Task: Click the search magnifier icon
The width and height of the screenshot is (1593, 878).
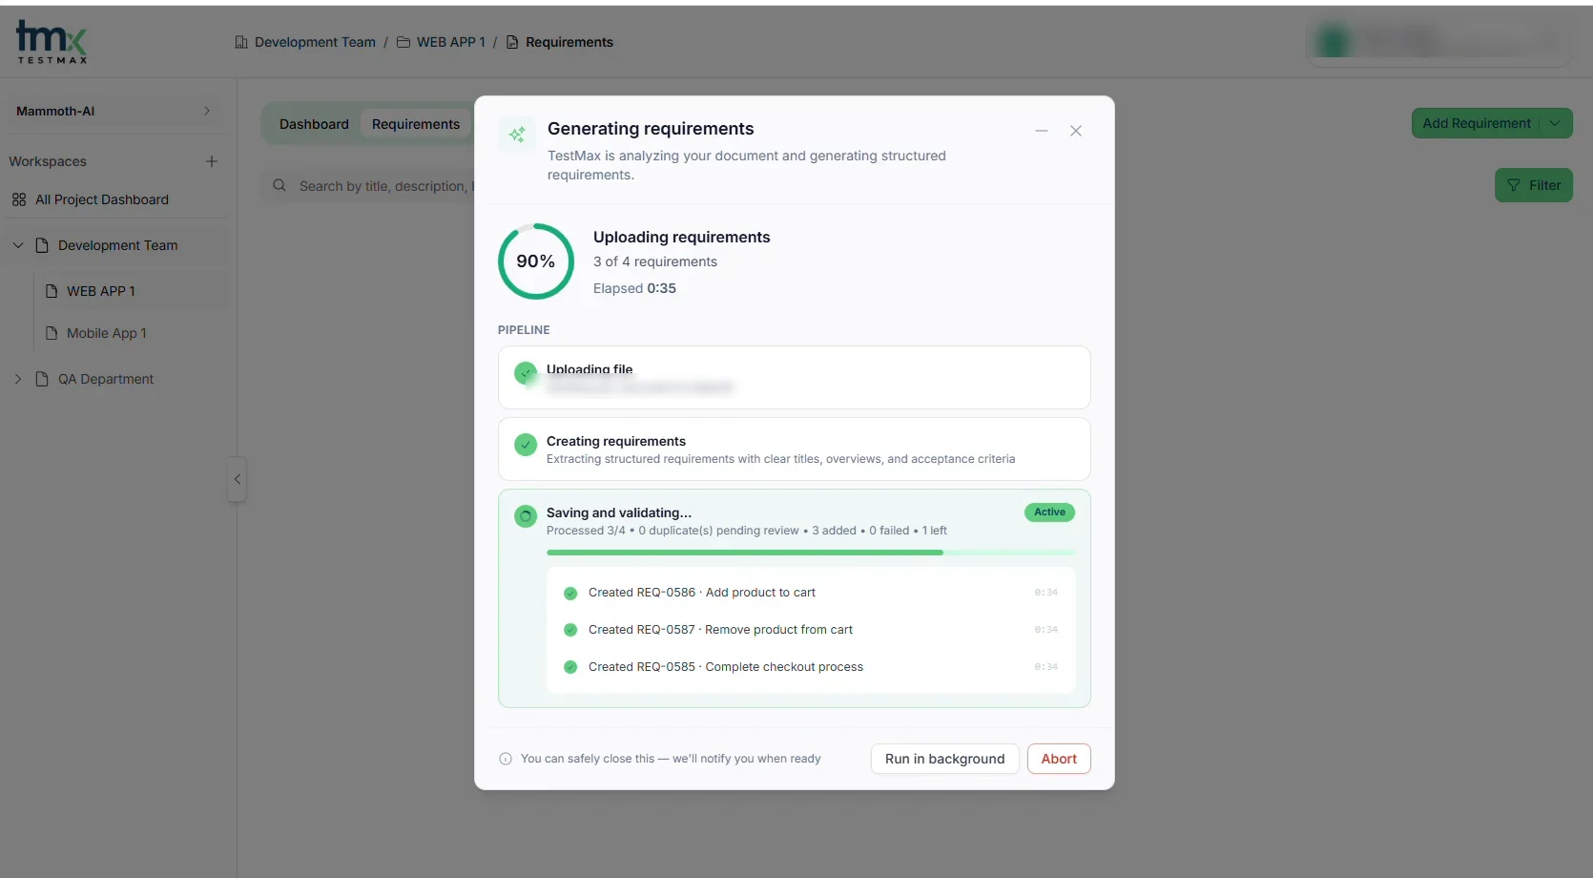Action: click(x=279, y=185)
